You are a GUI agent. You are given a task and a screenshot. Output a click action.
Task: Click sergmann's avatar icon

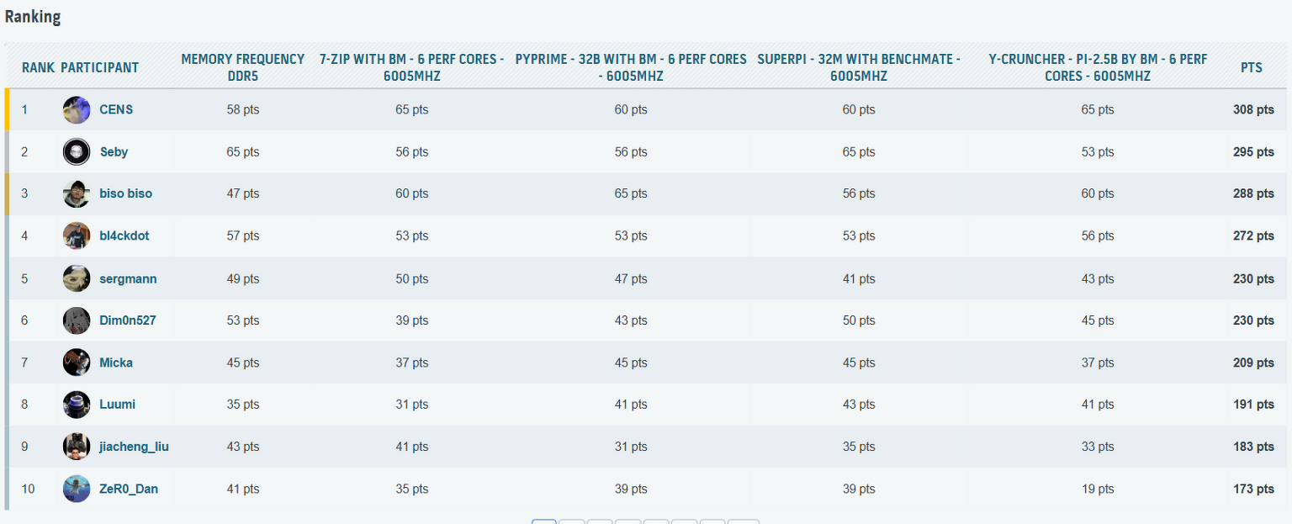(x=77, y=278)
